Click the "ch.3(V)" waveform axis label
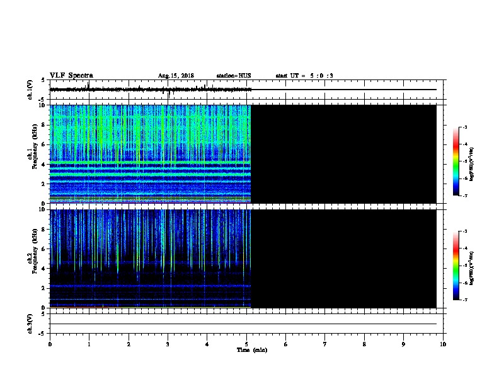The image size is (499, 386). tap(30, 324)
